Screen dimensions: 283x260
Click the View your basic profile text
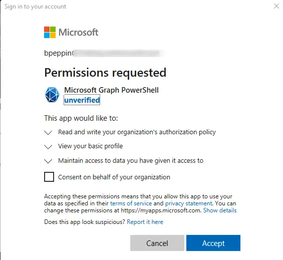[x=91, y=146]
